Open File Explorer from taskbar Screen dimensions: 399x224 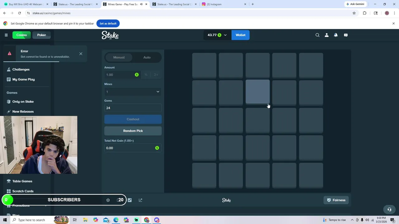[85, 220]
